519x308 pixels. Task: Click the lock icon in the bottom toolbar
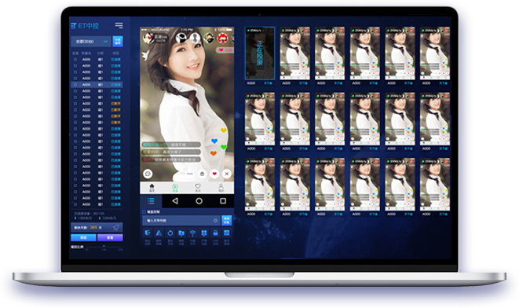215,233
